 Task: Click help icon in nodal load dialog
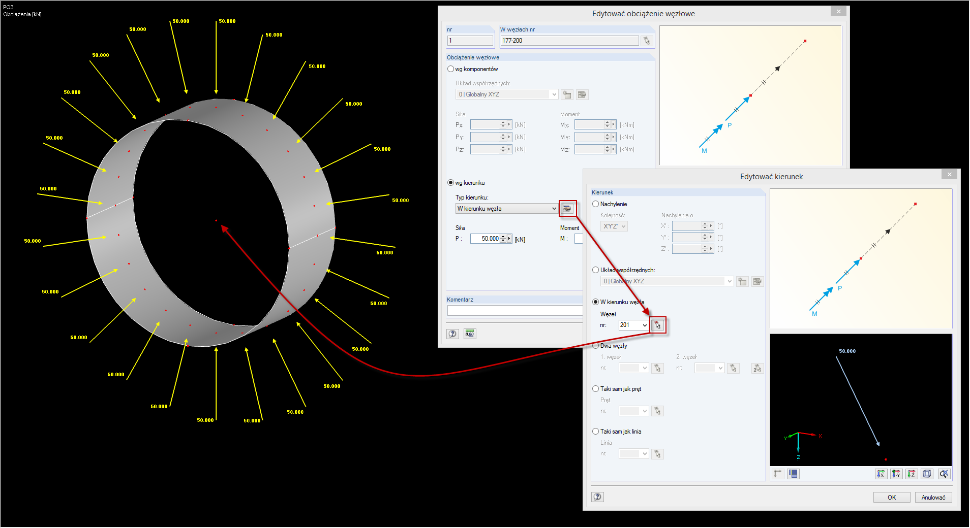pos(452,334)
